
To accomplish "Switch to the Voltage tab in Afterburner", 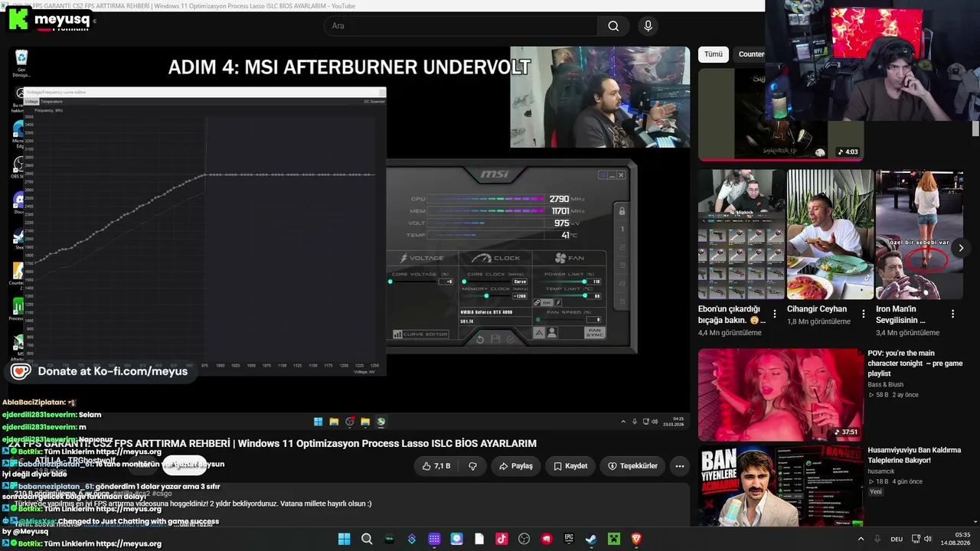I will 423,258.
